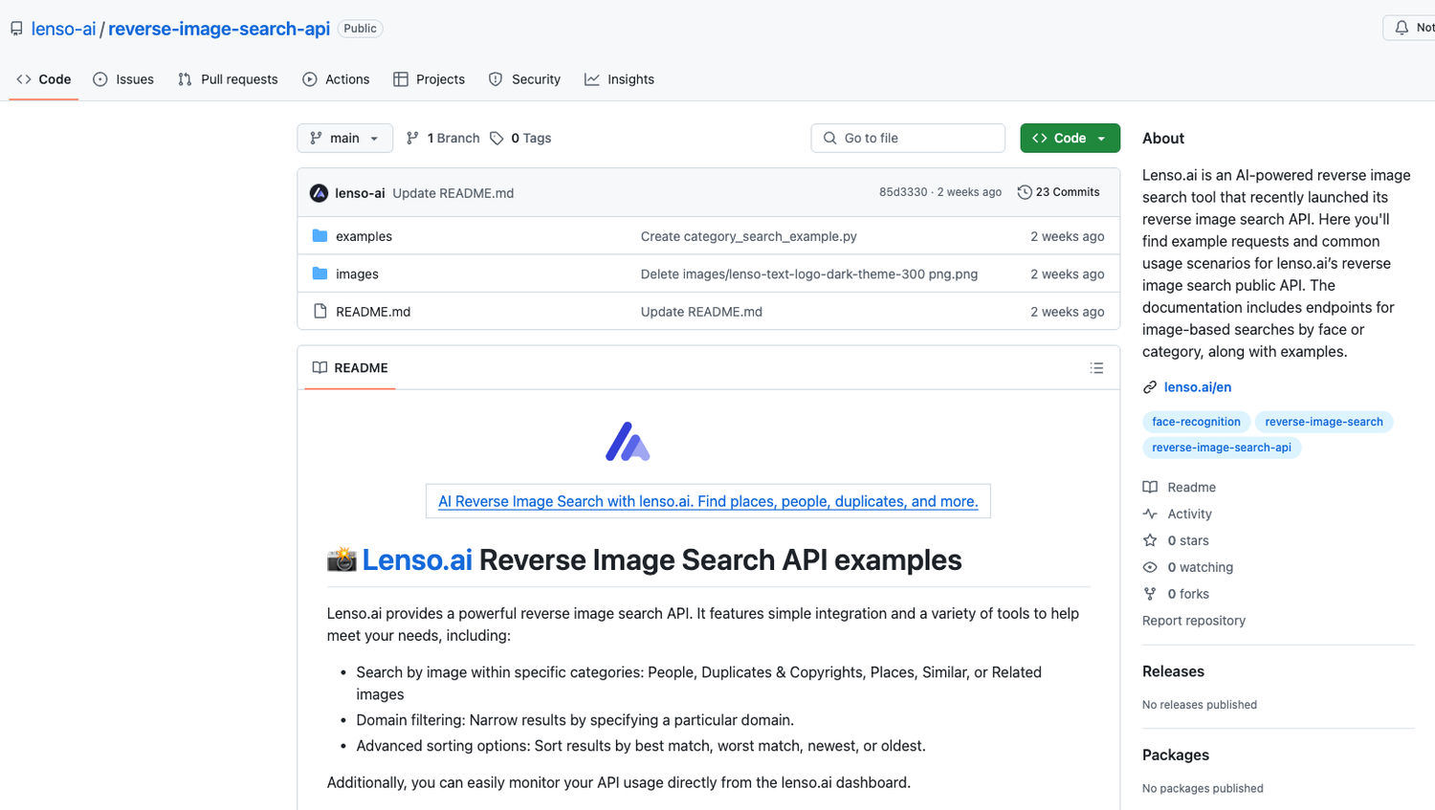View the 0 forks link
Screen dimensions: 1435x810
[1188, 595]
